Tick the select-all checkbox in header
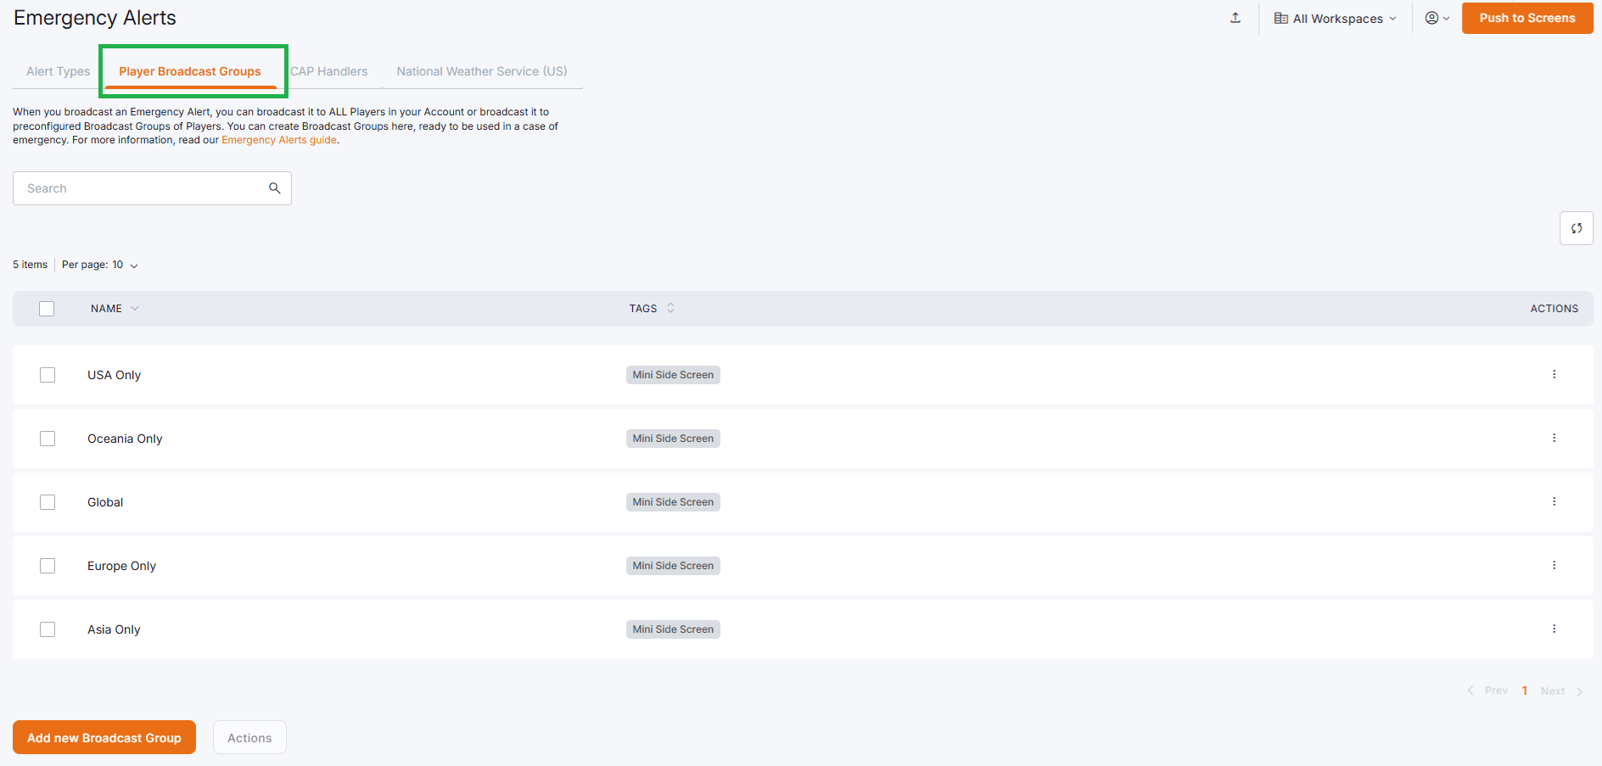This screenshot has width=1602, height=766. [47, 309]
